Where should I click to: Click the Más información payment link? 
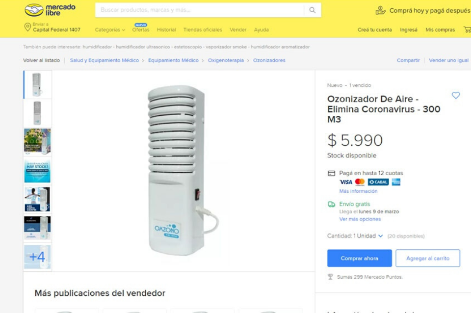(358, 191)
